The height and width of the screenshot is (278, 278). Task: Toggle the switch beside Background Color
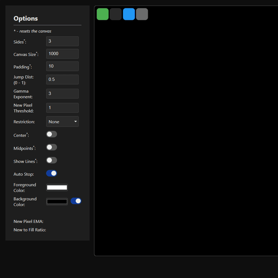[x=76, y=201]
